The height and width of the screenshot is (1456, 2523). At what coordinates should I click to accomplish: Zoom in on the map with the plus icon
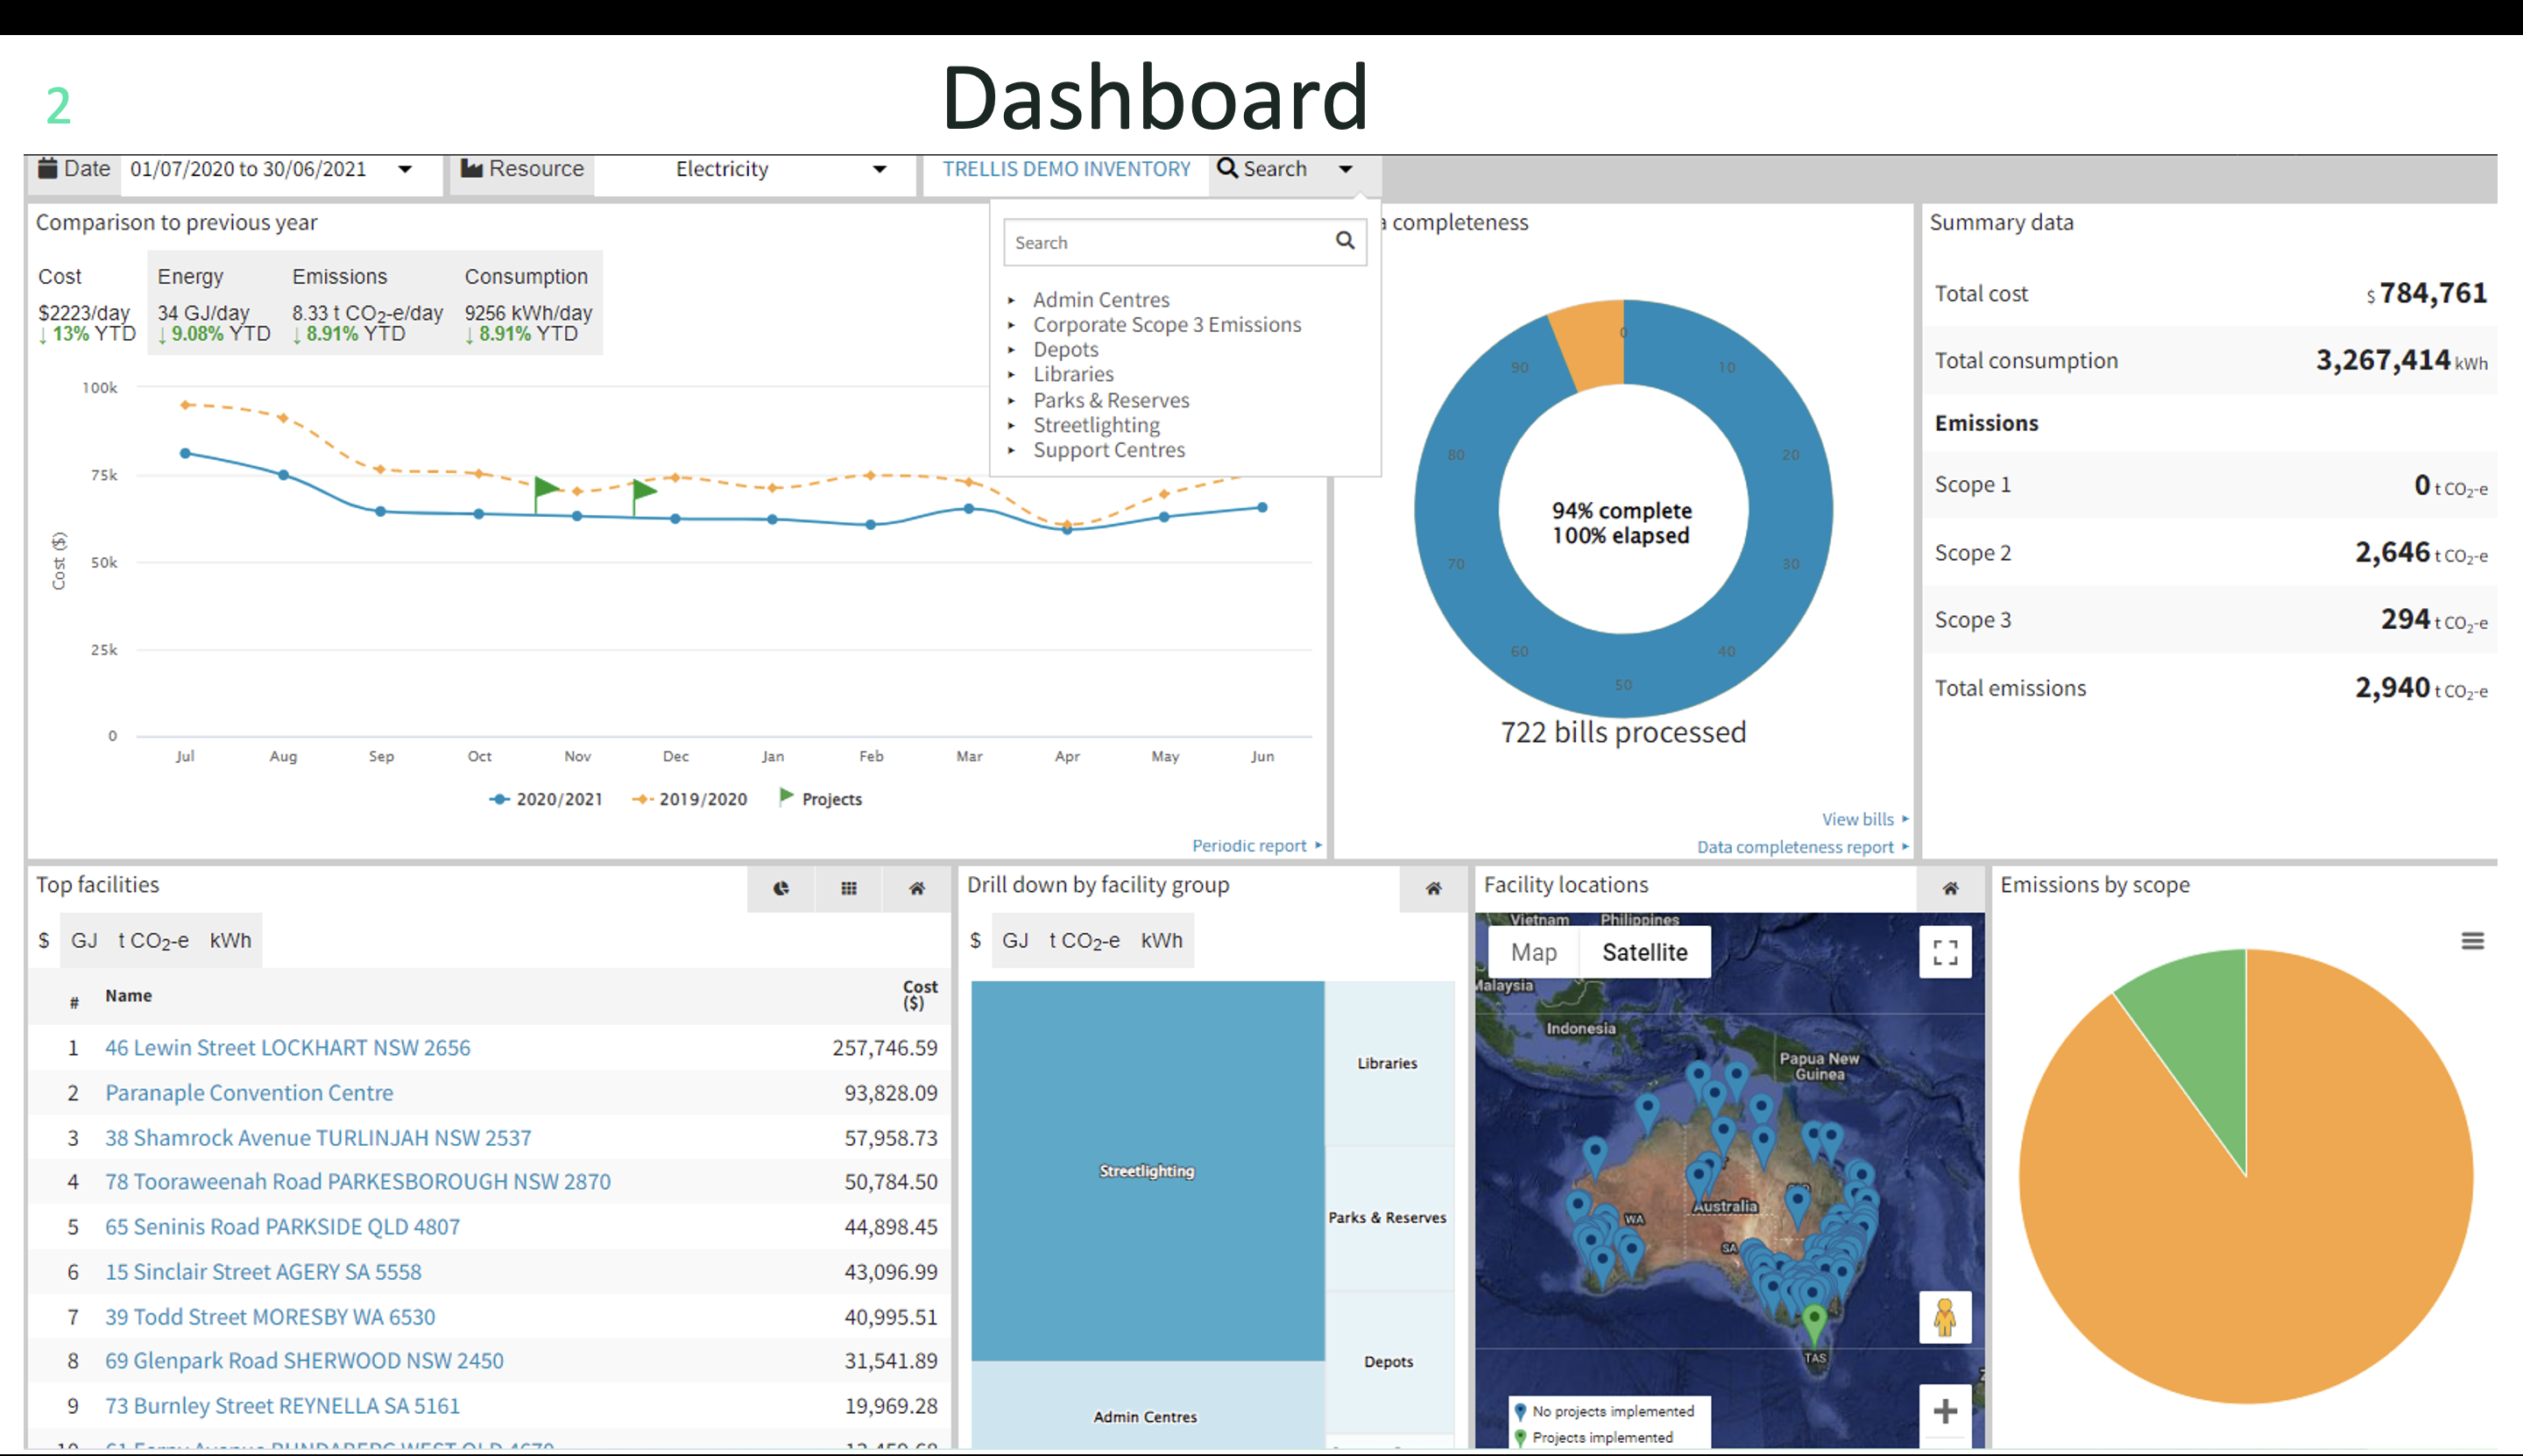click(1945, 1411)
